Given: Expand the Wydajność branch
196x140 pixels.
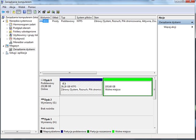Looking at the screenshot, I should (7, 39).
